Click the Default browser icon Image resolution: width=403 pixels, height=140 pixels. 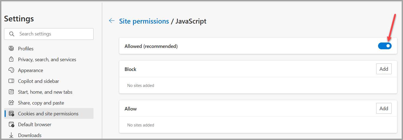pos(11,124)
